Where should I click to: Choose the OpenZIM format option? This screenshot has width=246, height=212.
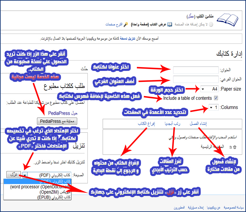pos(37,192)
